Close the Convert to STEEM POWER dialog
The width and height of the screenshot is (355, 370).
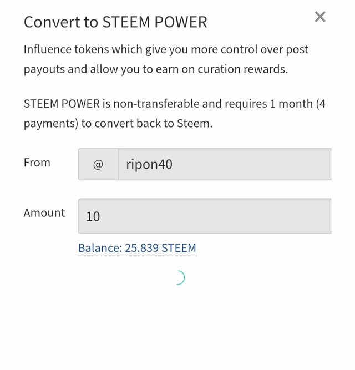pyautogui.click(x=320, y=17)
